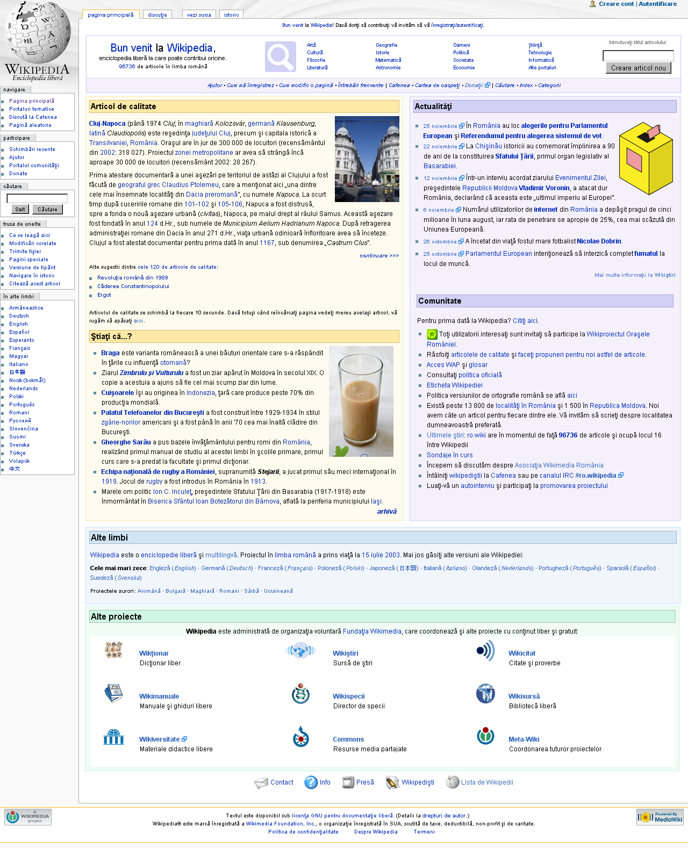Focus the article title input field
The width and height of the screenshot is (688, 848).
pyautogui.click(x=638, y=56)
